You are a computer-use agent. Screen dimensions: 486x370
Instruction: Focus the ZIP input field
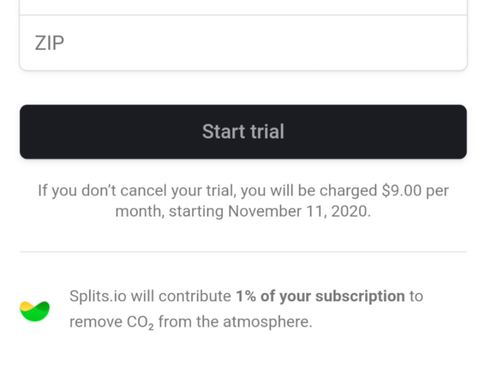coord(243,43)
